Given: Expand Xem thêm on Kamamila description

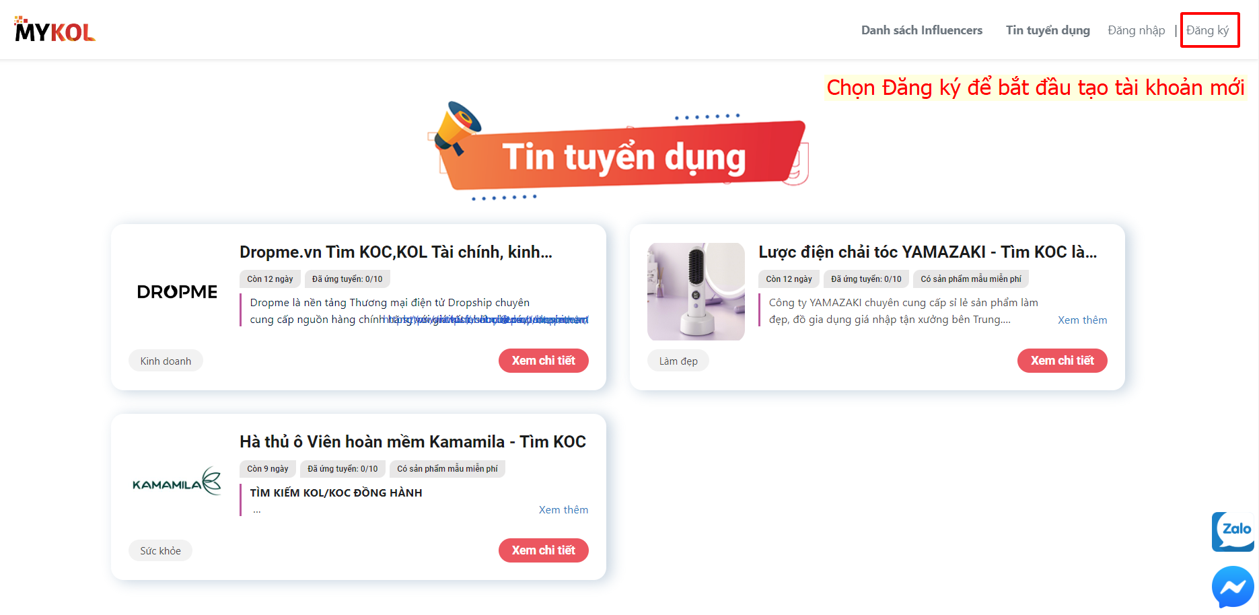Looking at the screenshot, I should point(563,510).
